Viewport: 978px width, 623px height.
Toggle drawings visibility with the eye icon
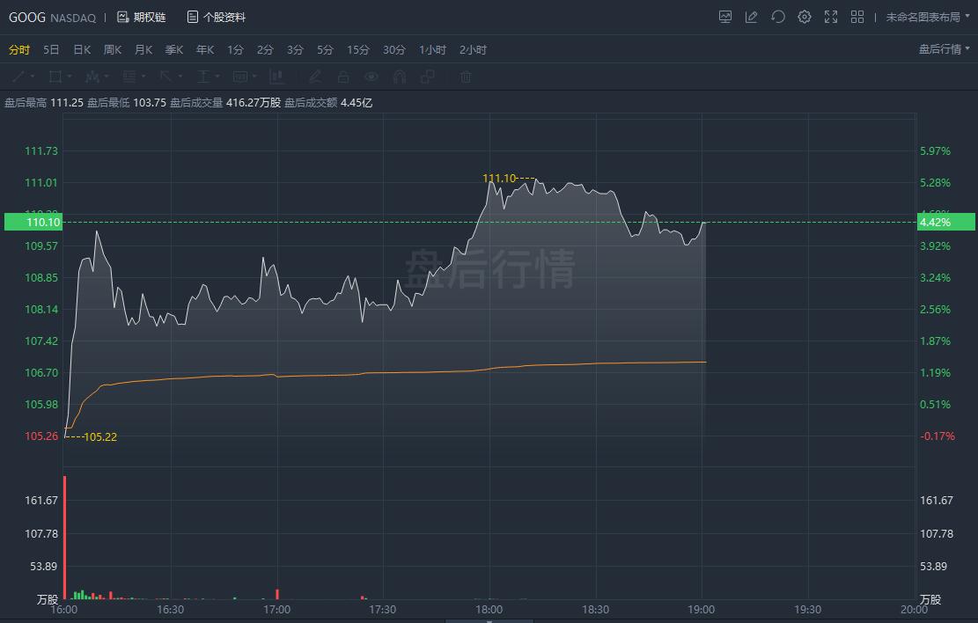(x=371, y=77)
